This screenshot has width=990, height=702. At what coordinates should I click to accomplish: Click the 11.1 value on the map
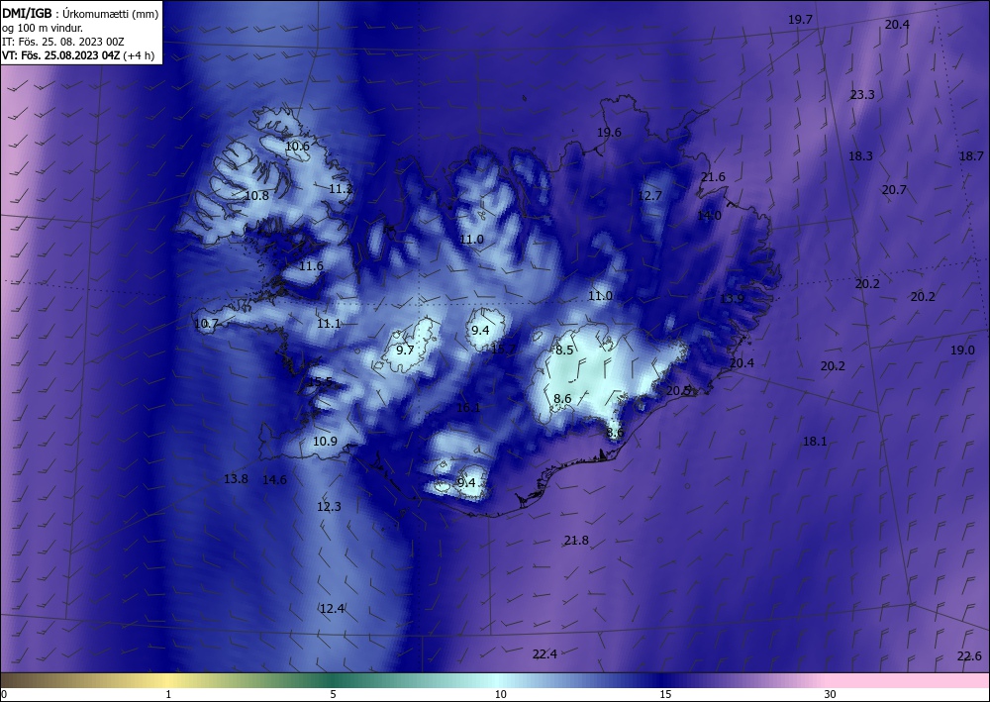pyautogui.click(x=329, y=323)
